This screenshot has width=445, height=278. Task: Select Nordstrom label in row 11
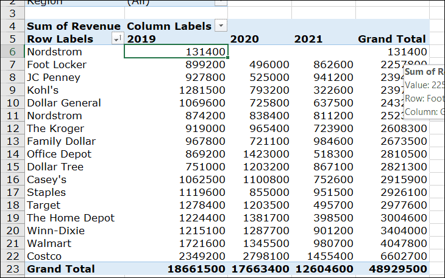point(54,116)
